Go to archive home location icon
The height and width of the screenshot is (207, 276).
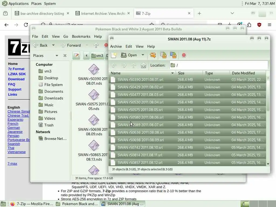tap(143, 65)
